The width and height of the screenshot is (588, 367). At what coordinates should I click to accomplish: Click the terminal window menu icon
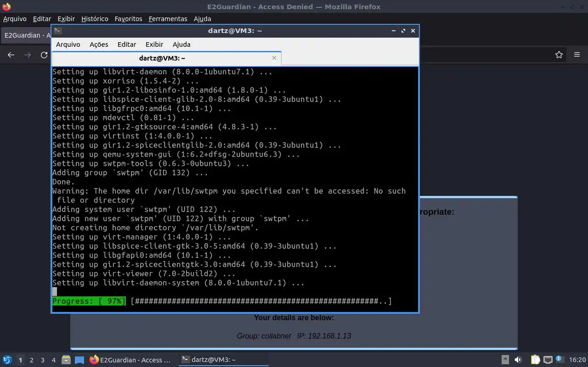57,31
